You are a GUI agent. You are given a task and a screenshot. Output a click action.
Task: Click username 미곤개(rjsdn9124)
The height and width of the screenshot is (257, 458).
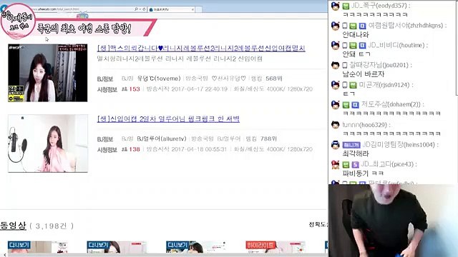[384, 85]
